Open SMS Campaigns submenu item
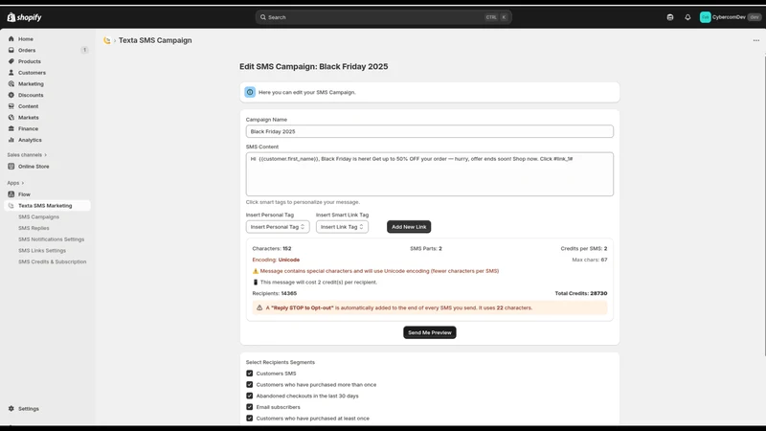Viewport: 766px width, 431px height. tap(38, 217)
